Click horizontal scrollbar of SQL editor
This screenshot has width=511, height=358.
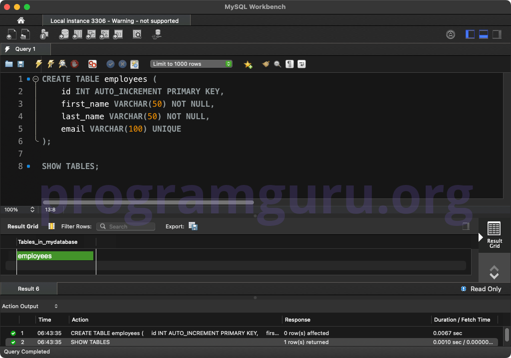[148, 202]
